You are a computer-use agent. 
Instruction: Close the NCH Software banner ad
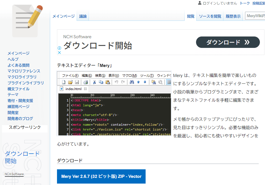59,52
